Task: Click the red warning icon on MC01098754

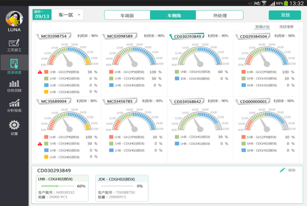Action: pos(40,72)
